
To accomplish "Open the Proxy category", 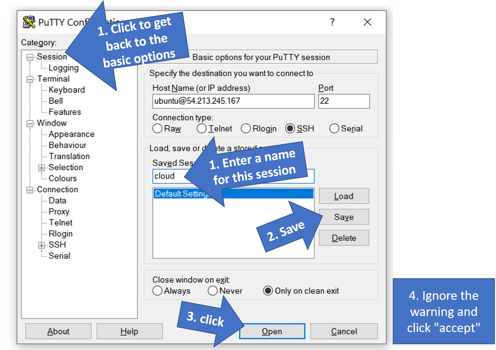I will pyautogui.click(x=59, y=212).
